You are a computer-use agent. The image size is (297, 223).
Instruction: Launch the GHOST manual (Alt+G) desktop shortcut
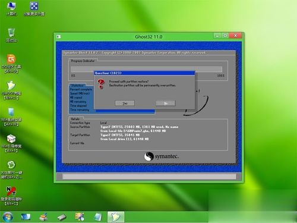(x=11, y=90)
